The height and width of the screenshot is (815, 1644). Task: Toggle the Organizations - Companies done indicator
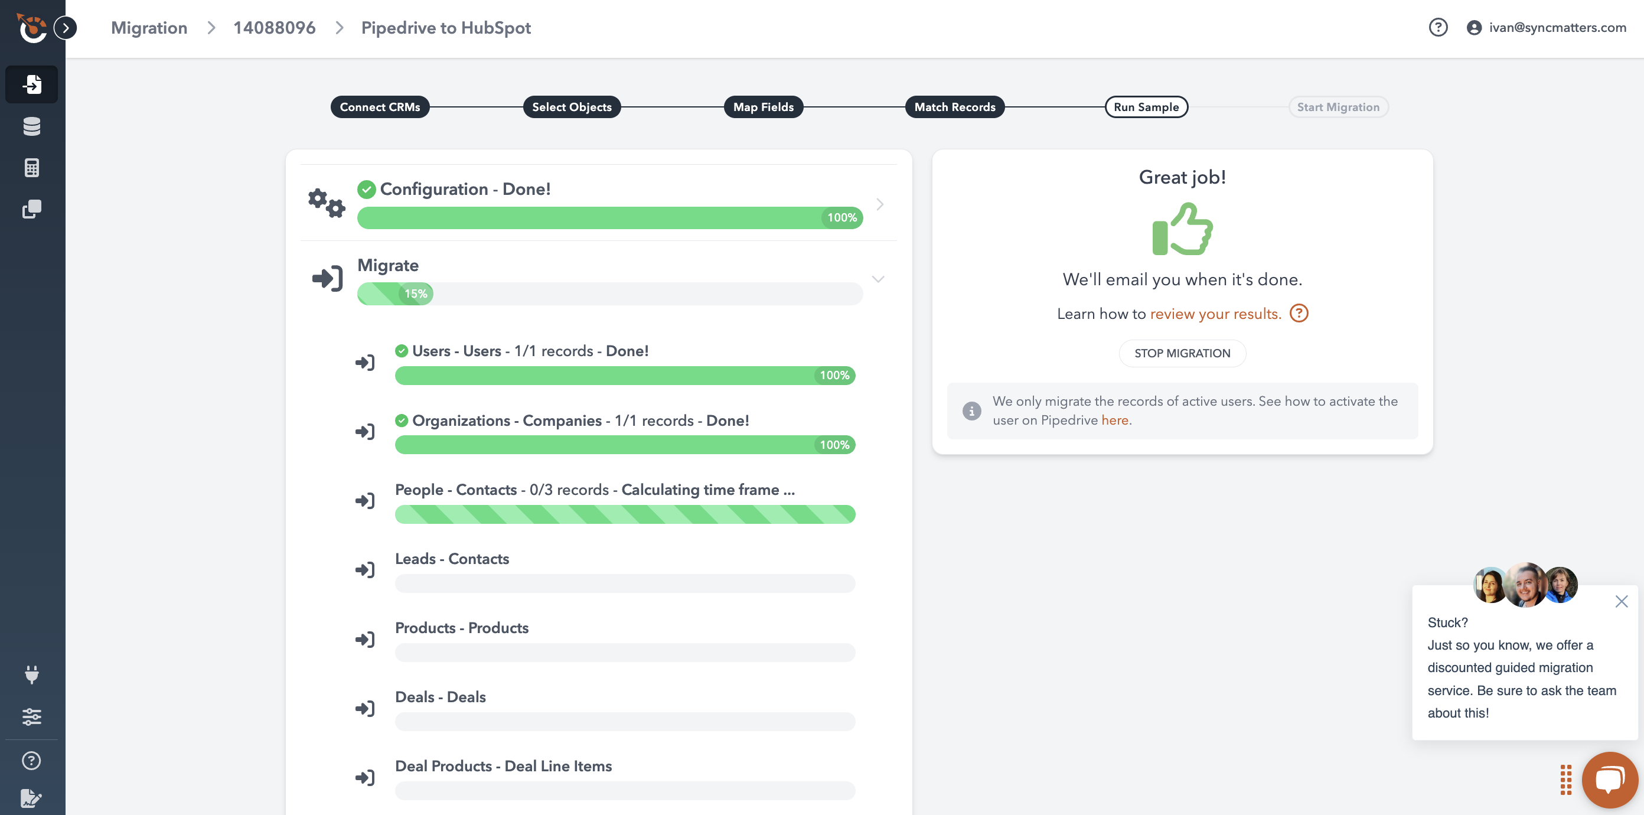click(x=402, y=419)
